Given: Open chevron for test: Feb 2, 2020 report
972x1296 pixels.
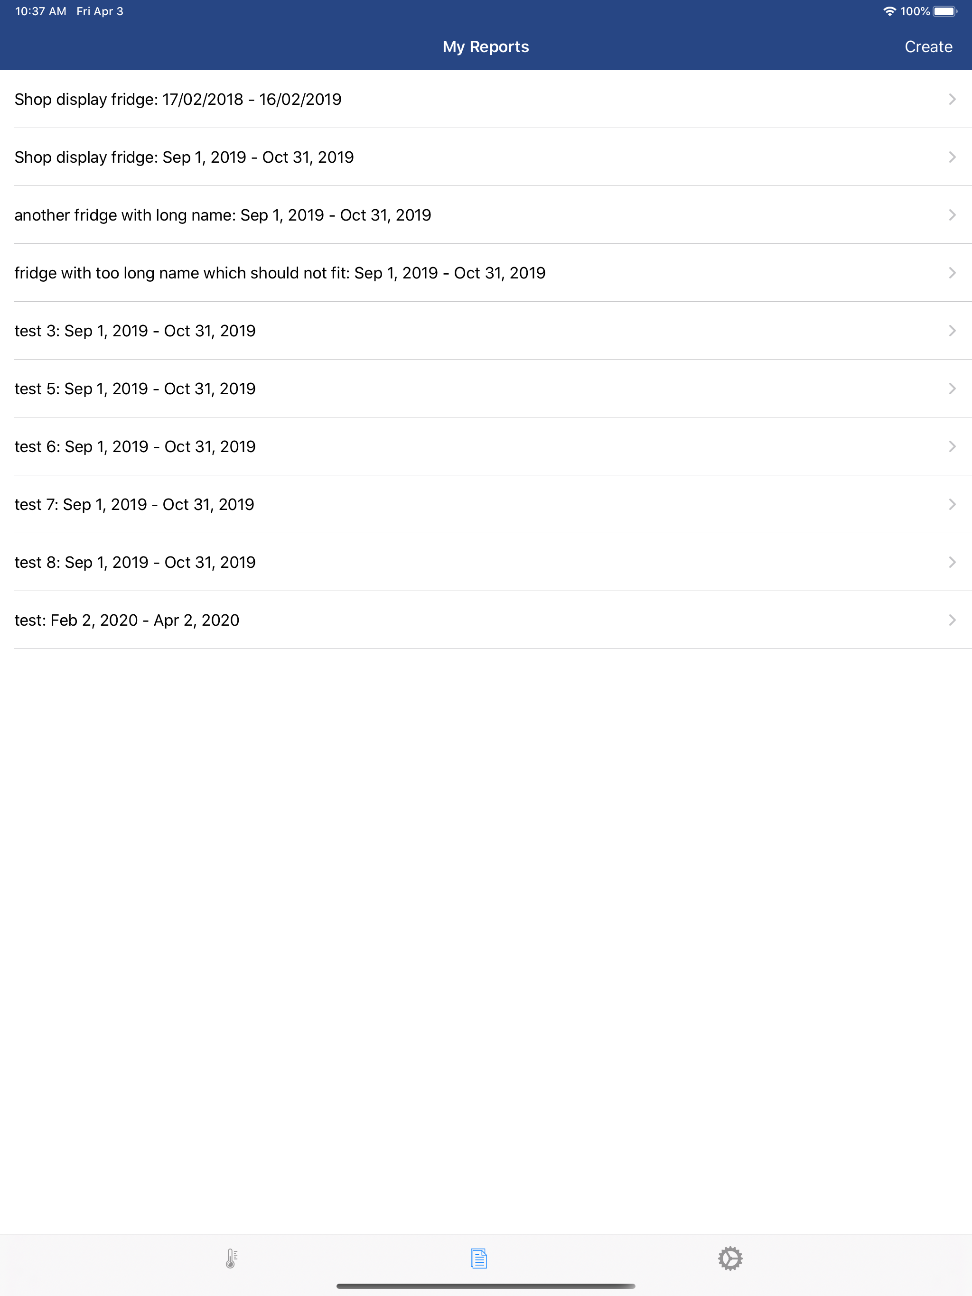Looking at the screenshot, I should 952,620.
